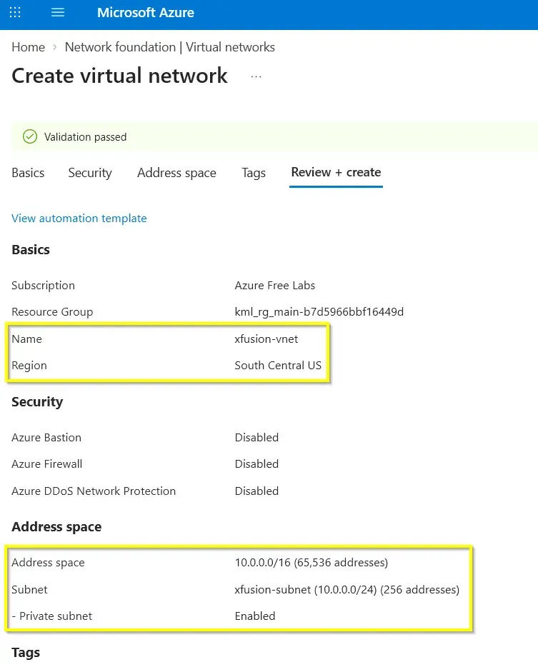Open the ellipsis more options beside title
The height and width of the screenshot is (667, 538).
point(256,77)
